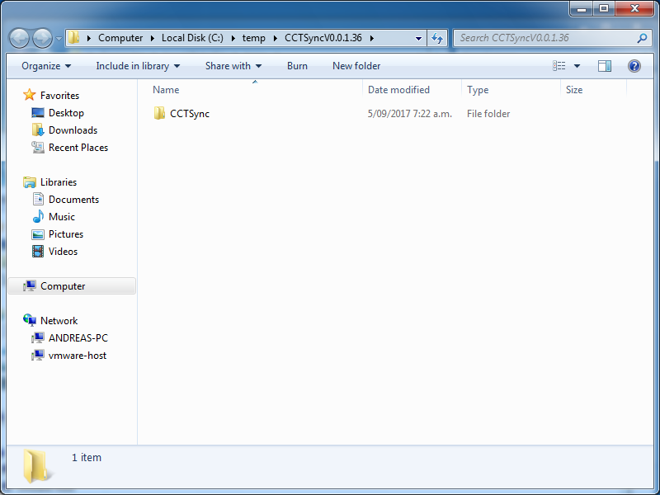Open Documents library

(73, 199)
